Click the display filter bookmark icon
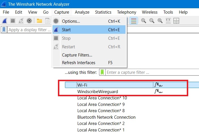Image resolution: width=199 pixels, height=134 pixels. point(4,30)
